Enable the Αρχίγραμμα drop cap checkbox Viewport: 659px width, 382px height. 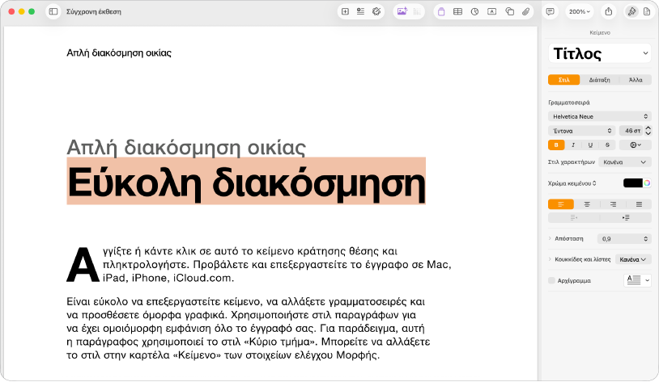[551, 280]
